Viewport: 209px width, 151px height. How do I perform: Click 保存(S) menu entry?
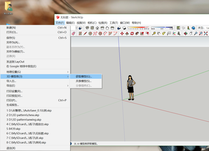[x=35, y=38]
